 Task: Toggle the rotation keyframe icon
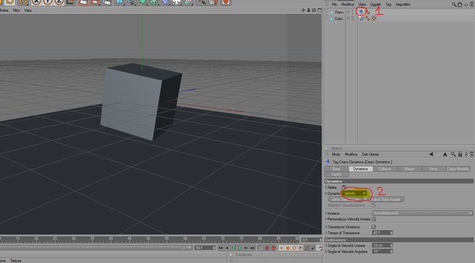tap(294, 248)
